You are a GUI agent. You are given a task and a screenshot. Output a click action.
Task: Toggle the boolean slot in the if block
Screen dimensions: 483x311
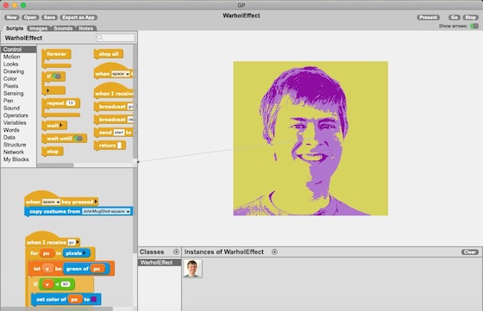(56, 77)
